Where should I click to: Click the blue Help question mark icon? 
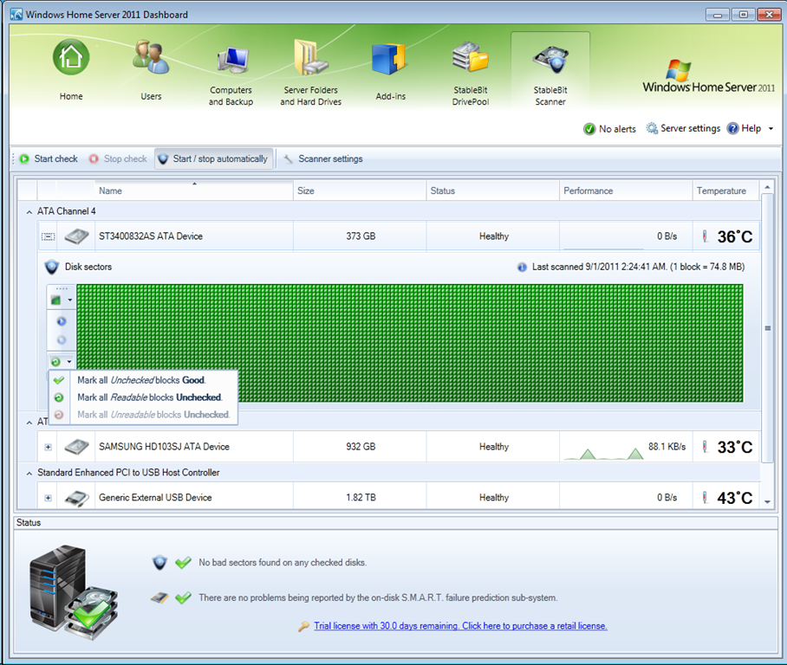coord(732,128)
